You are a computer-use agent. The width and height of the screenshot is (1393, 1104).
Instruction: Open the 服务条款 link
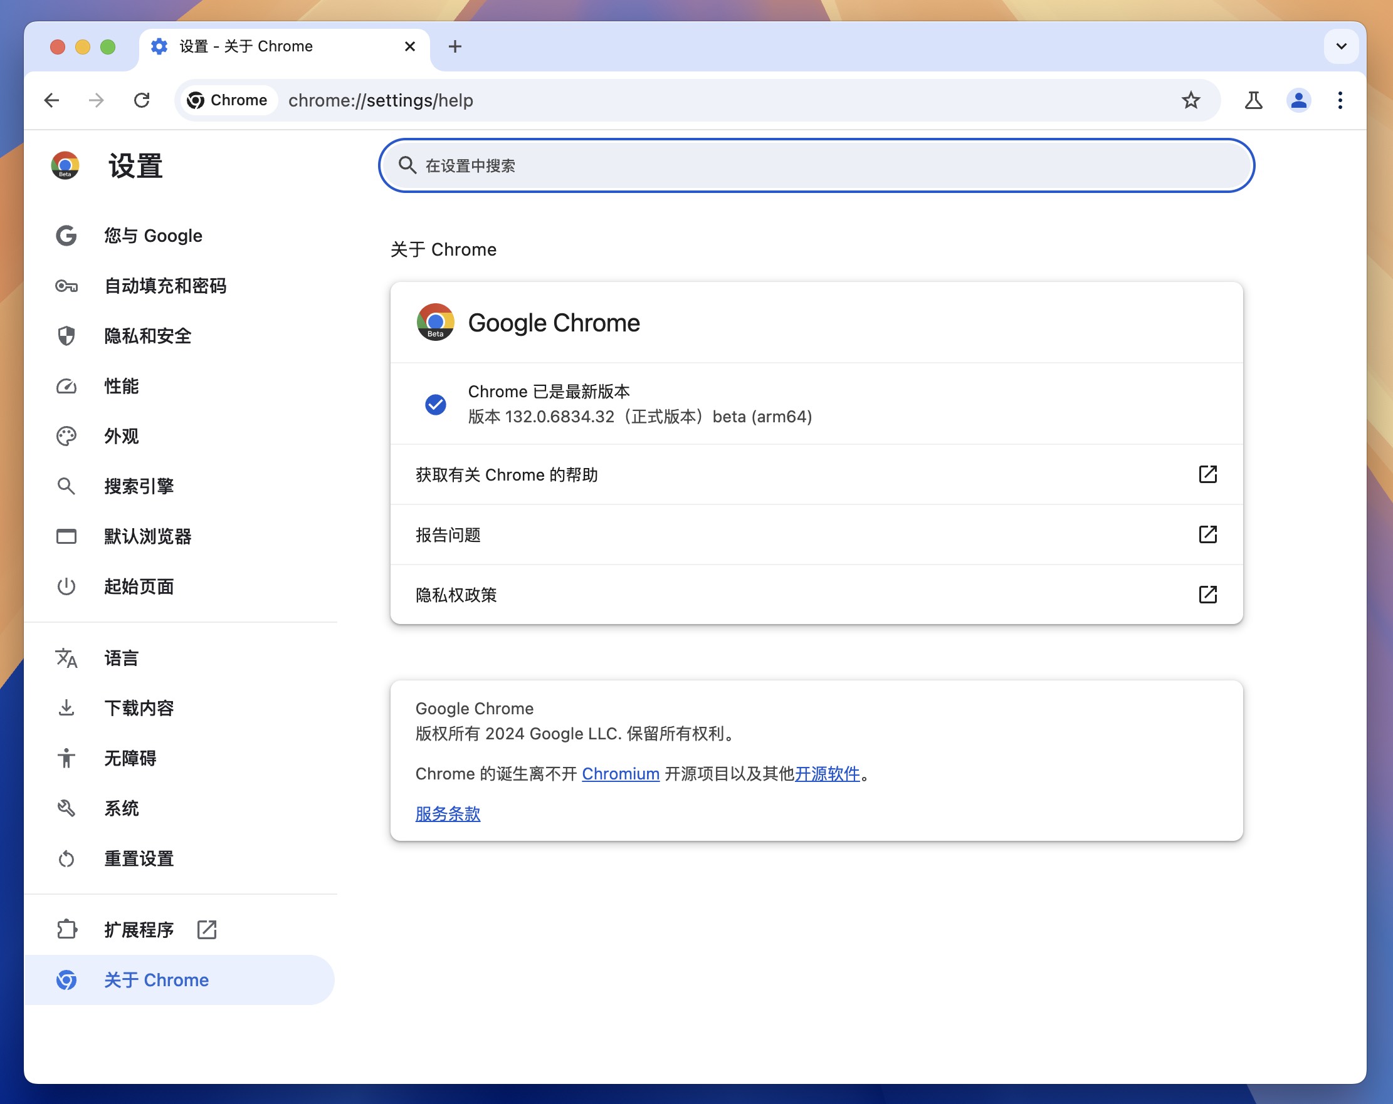[448, 813]
